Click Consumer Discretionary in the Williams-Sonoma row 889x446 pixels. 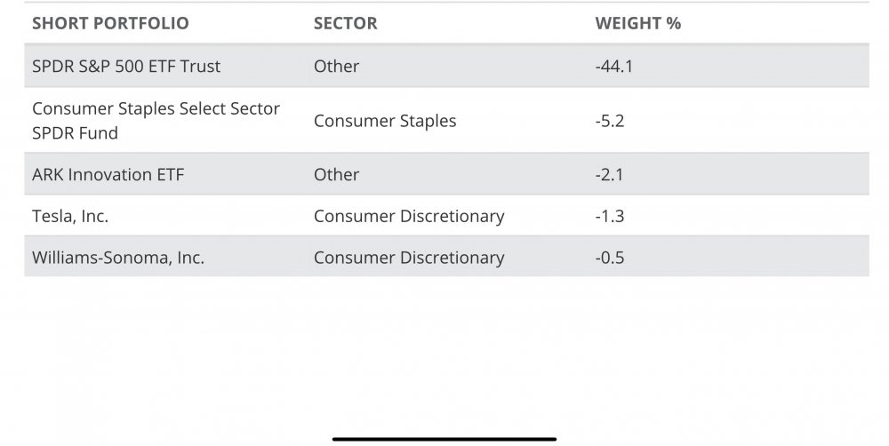(409, 258)
